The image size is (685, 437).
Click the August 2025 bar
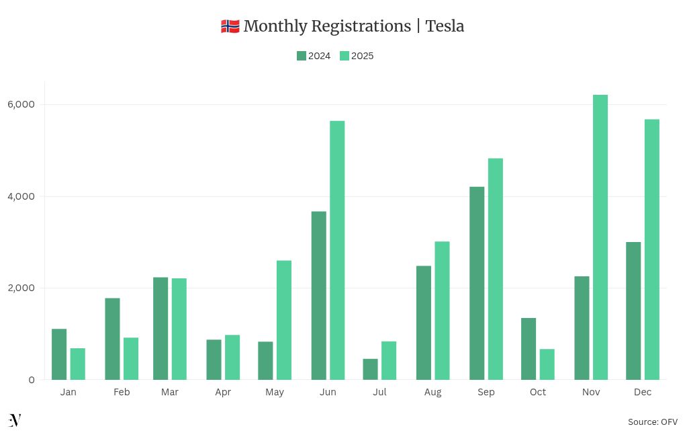coord(442,311)
